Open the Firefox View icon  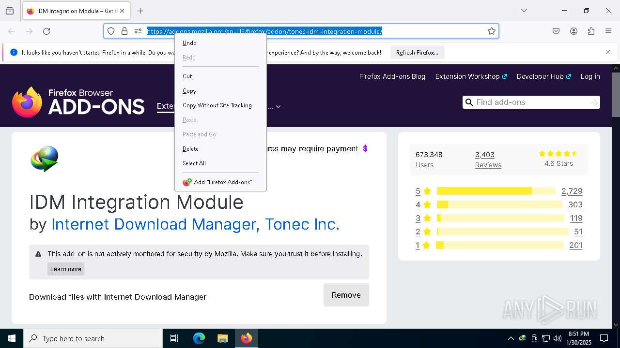(10, 11)
